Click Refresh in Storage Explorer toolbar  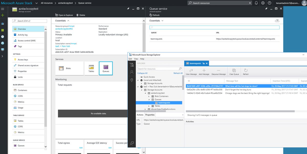pos(246,72)
